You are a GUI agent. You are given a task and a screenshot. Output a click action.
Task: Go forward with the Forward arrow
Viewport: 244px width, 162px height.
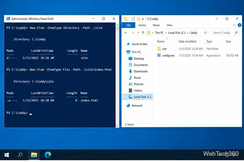(x=133, y=33)
